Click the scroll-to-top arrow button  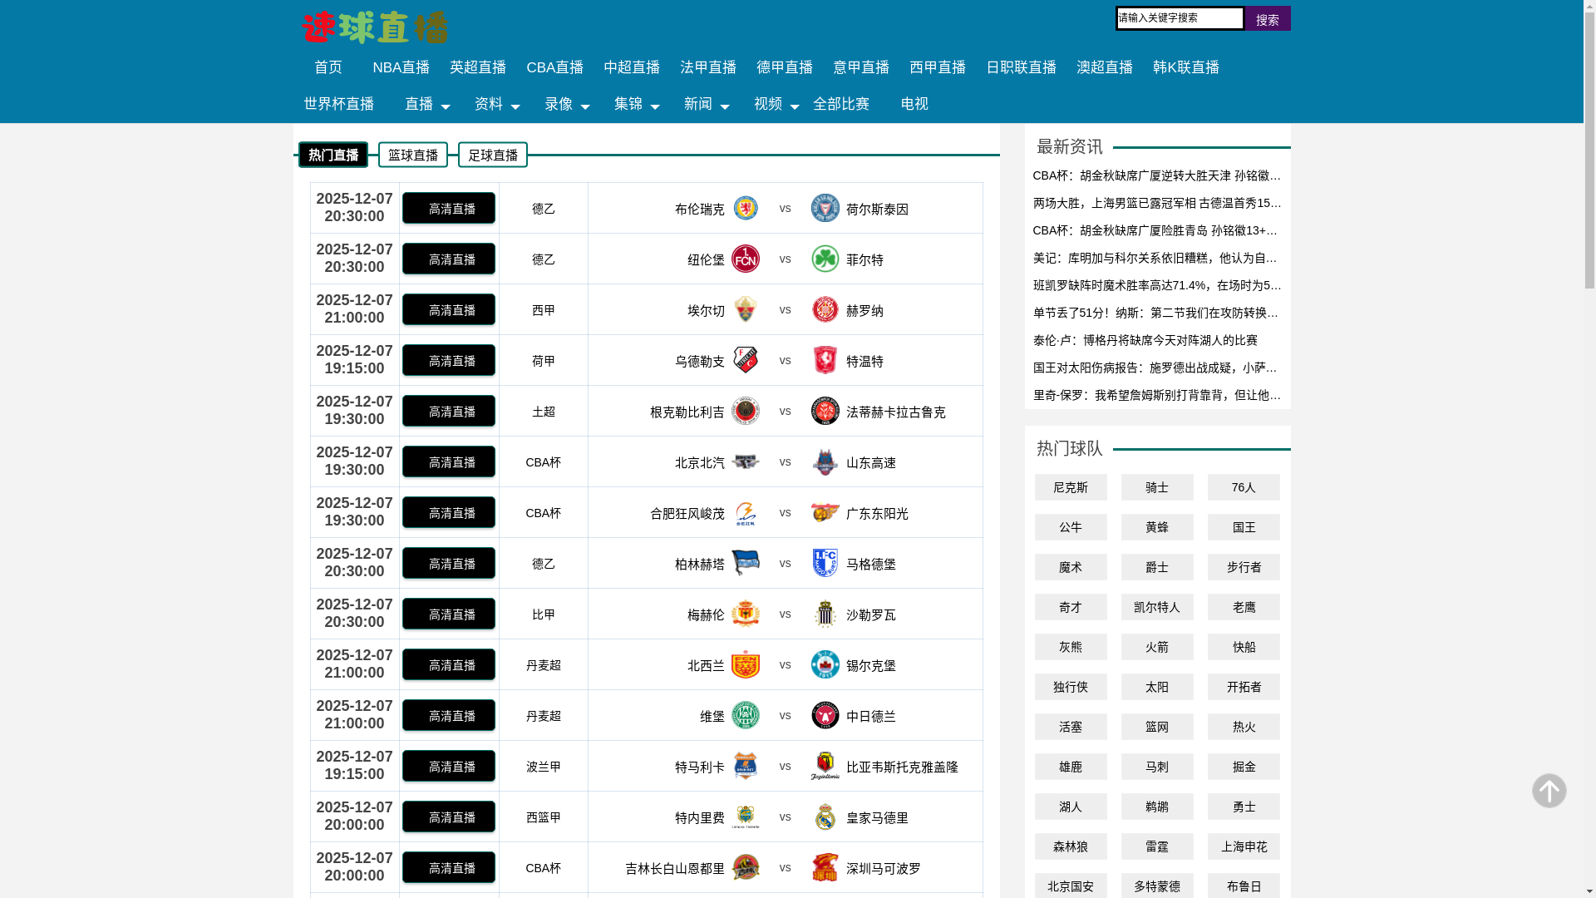1549,791
